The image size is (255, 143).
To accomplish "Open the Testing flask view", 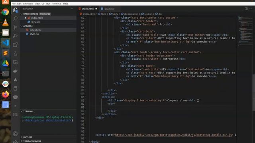I will tap(15, 54).
